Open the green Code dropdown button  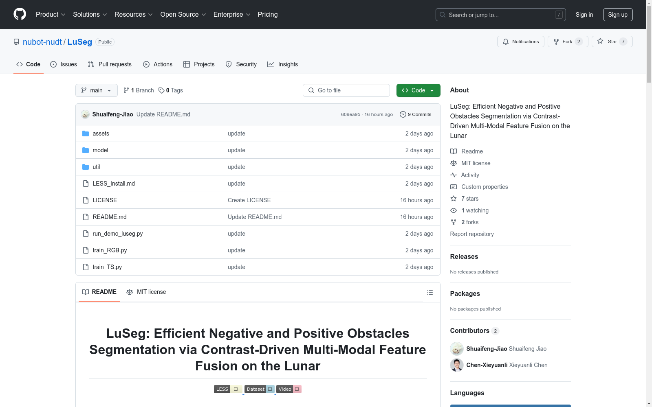[418, 90]
